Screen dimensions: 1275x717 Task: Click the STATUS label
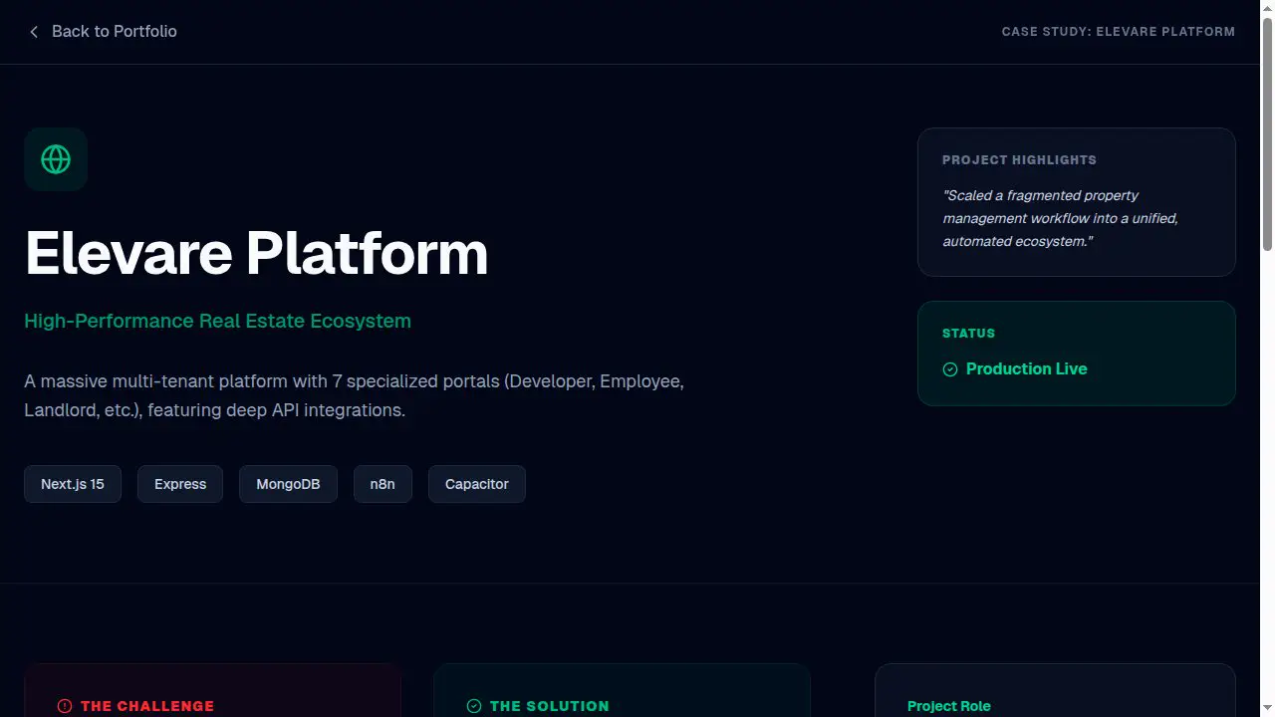968,333
